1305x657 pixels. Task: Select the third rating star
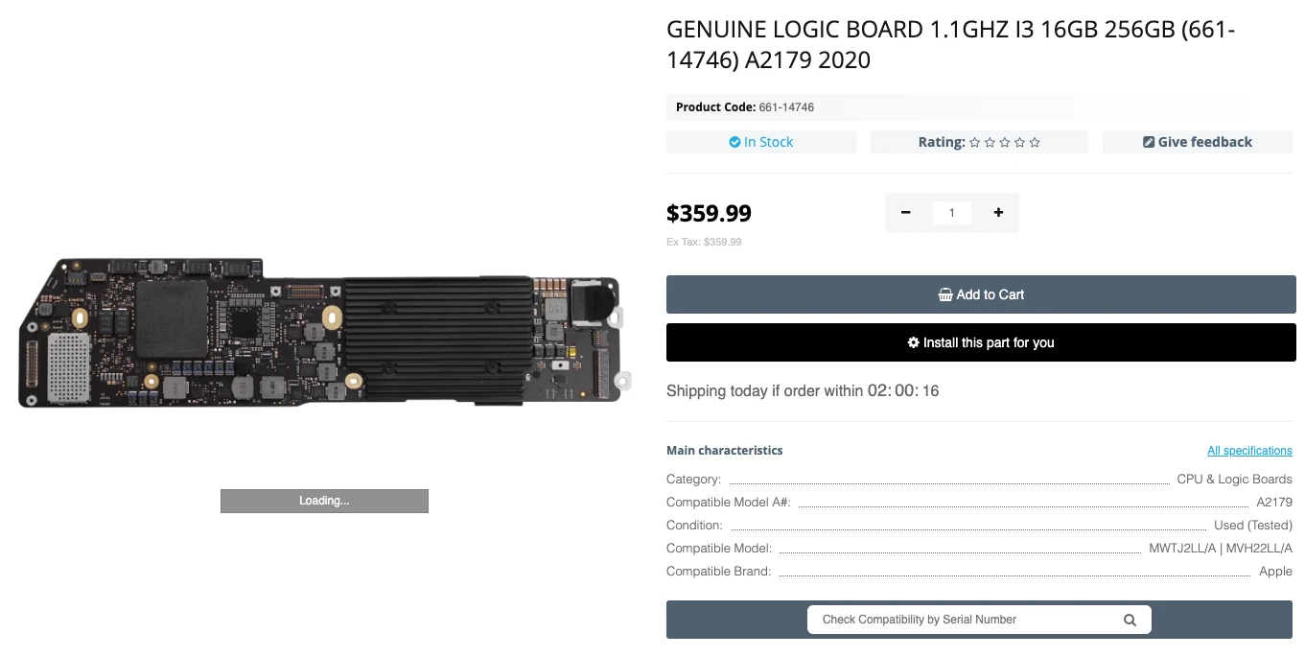[x=1005, y=143]
